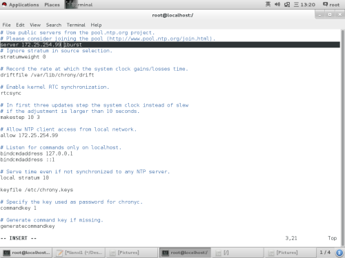Minimize the terminal window
The height and width of the screenshot is (258, 345).
coord(319,15)
